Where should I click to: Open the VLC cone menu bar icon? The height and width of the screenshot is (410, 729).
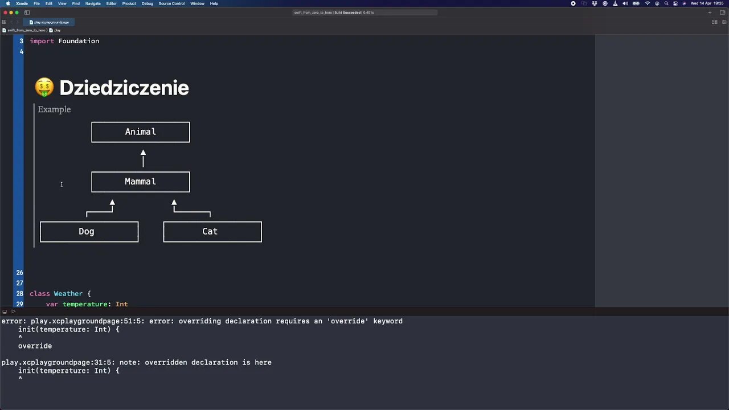tap(615, 3)
